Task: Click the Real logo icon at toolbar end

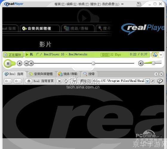Action: point(160,81)
